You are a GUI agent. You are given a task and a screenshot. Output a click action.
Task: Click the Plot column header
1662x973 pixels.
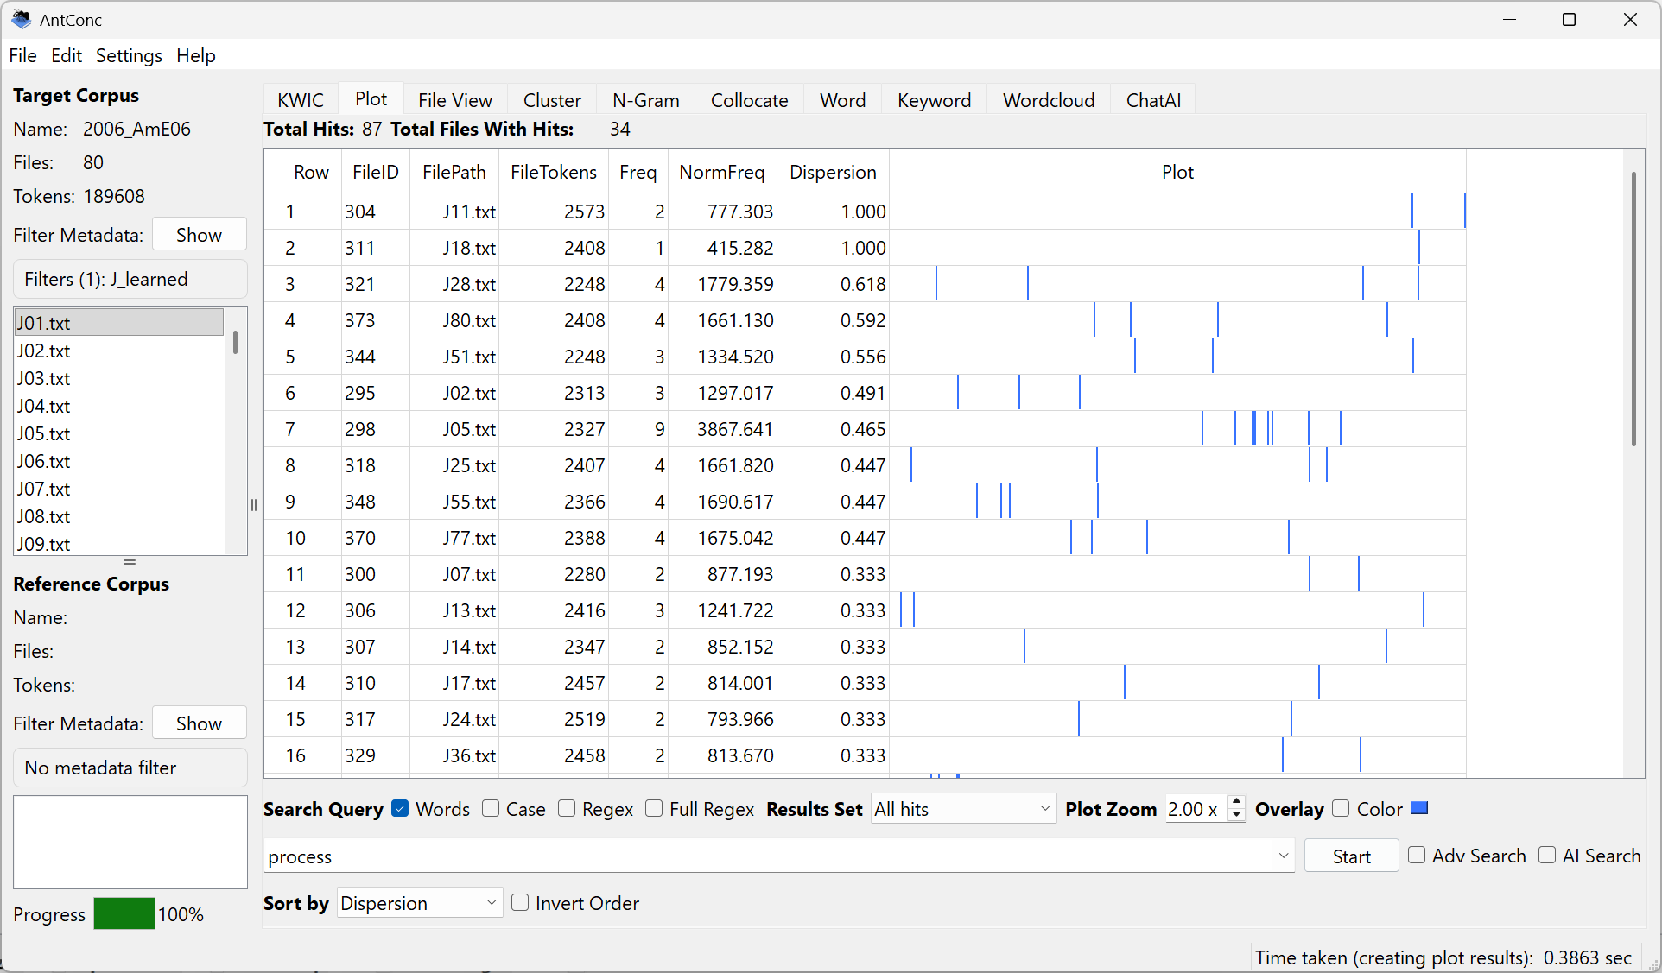pyautogui.click(x=1177, y=172)
